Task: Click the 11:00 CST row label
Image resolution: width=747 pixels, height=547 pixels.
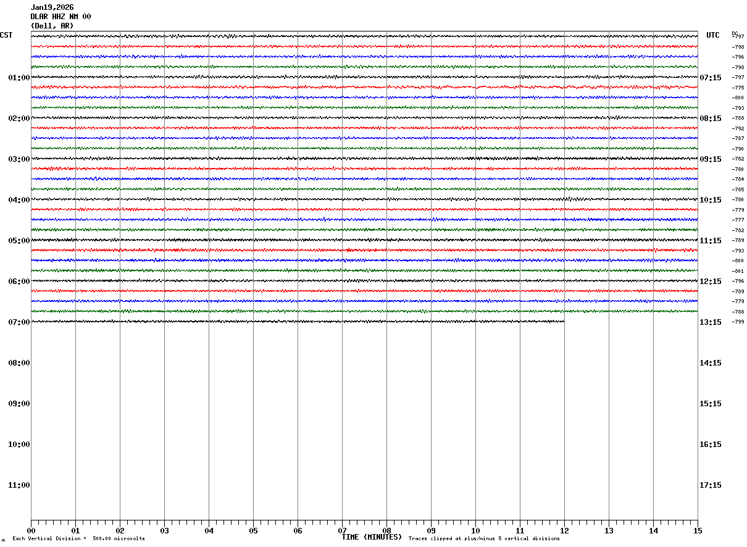Action: pyautogui.click(x=19, y=485)
